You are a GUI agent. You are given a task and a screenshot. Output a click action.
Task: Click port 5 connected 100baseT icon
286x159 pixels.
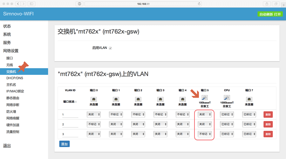205,98
